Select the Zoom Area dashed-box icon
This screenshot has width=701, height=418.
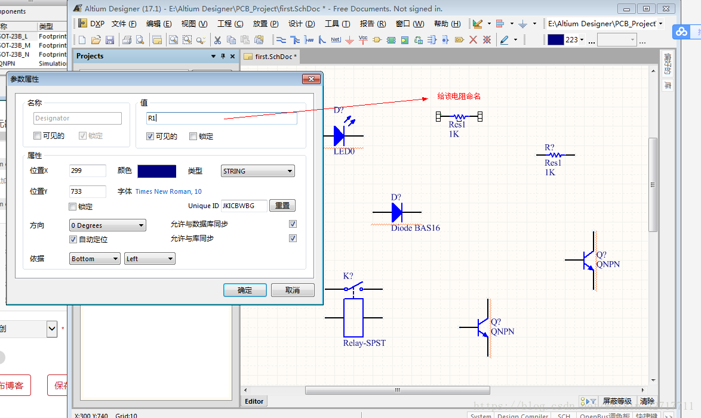[x=187, y=40]
